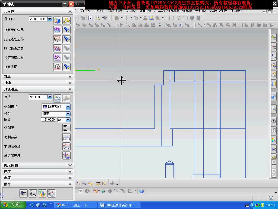This screenshot has height=209, width=278.
Task: Switch to NX 7 加工 taskbar window
Action: (x=76, y=205)
